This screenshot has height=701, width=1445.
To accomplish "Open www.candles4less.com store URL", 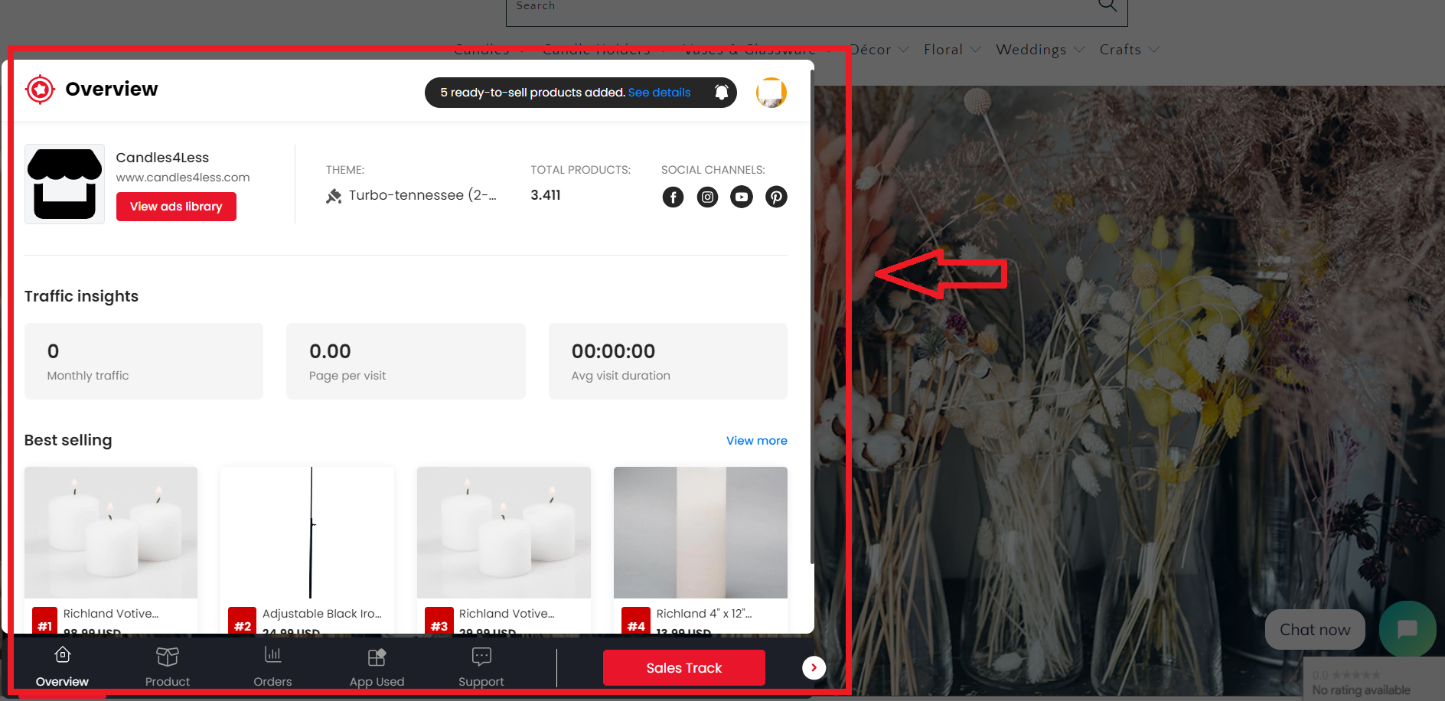I will [x=183, y=178].
